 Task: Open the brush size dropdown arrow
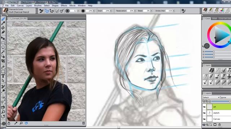point(78,11)
